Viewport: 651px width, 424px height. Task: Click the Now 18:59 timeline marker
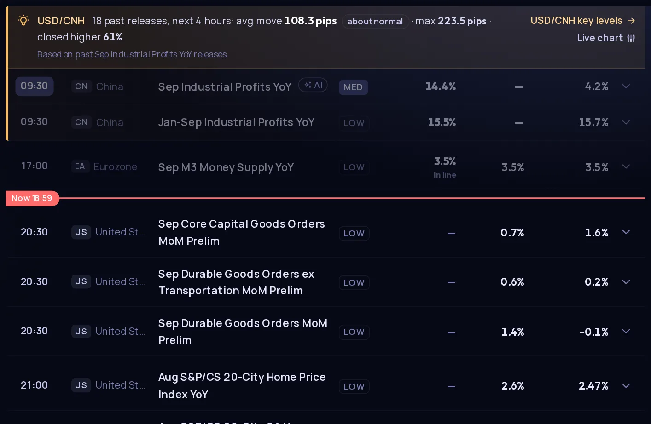(32, 198)
